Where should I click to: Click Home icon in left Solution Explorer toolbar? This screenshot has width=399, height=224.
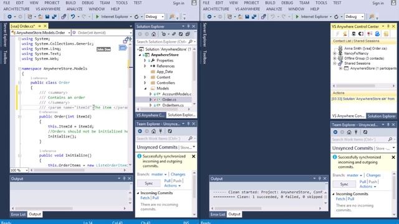click(154, 34)
